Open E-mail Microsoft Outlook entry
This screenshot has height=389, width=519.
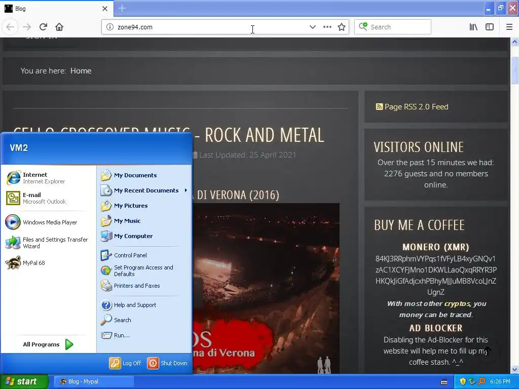[48, 198]
